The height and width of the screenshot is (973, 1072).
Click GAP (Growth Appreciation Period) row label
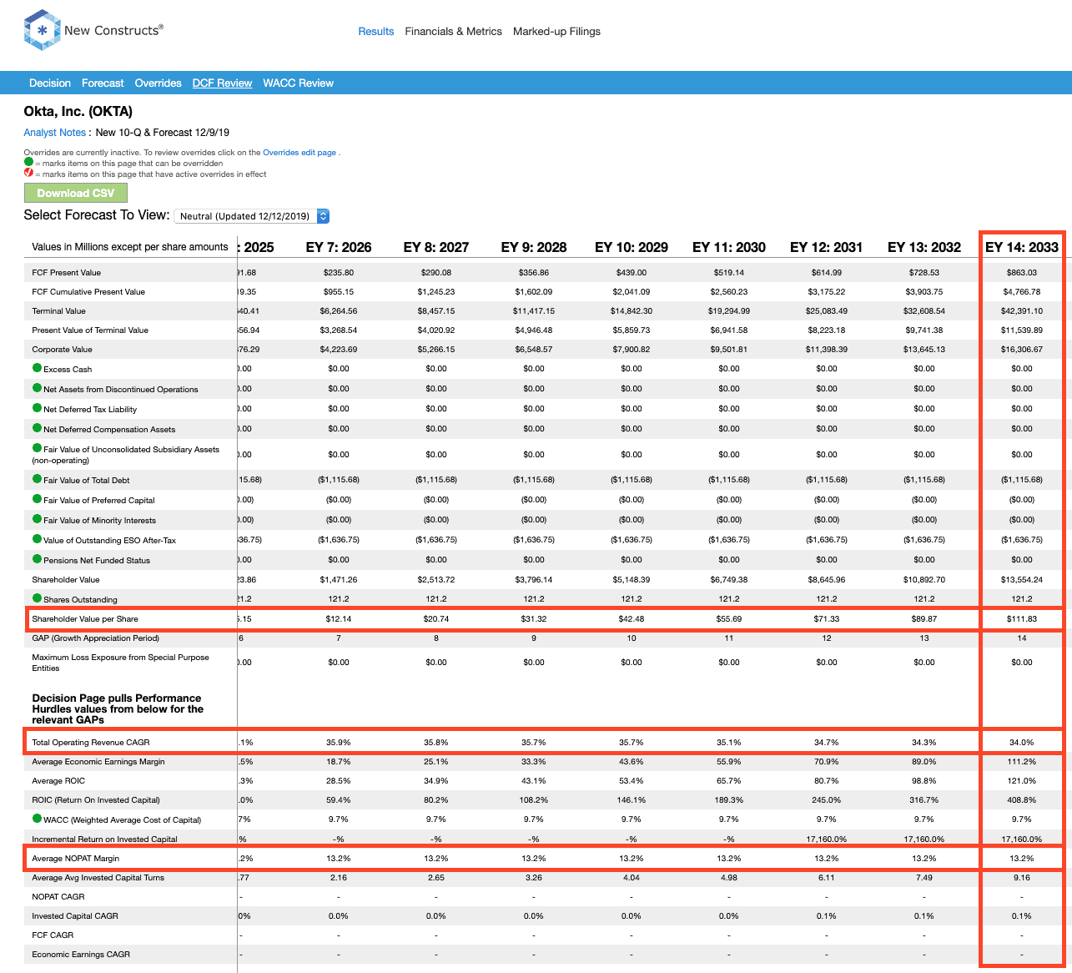[95, 638]
